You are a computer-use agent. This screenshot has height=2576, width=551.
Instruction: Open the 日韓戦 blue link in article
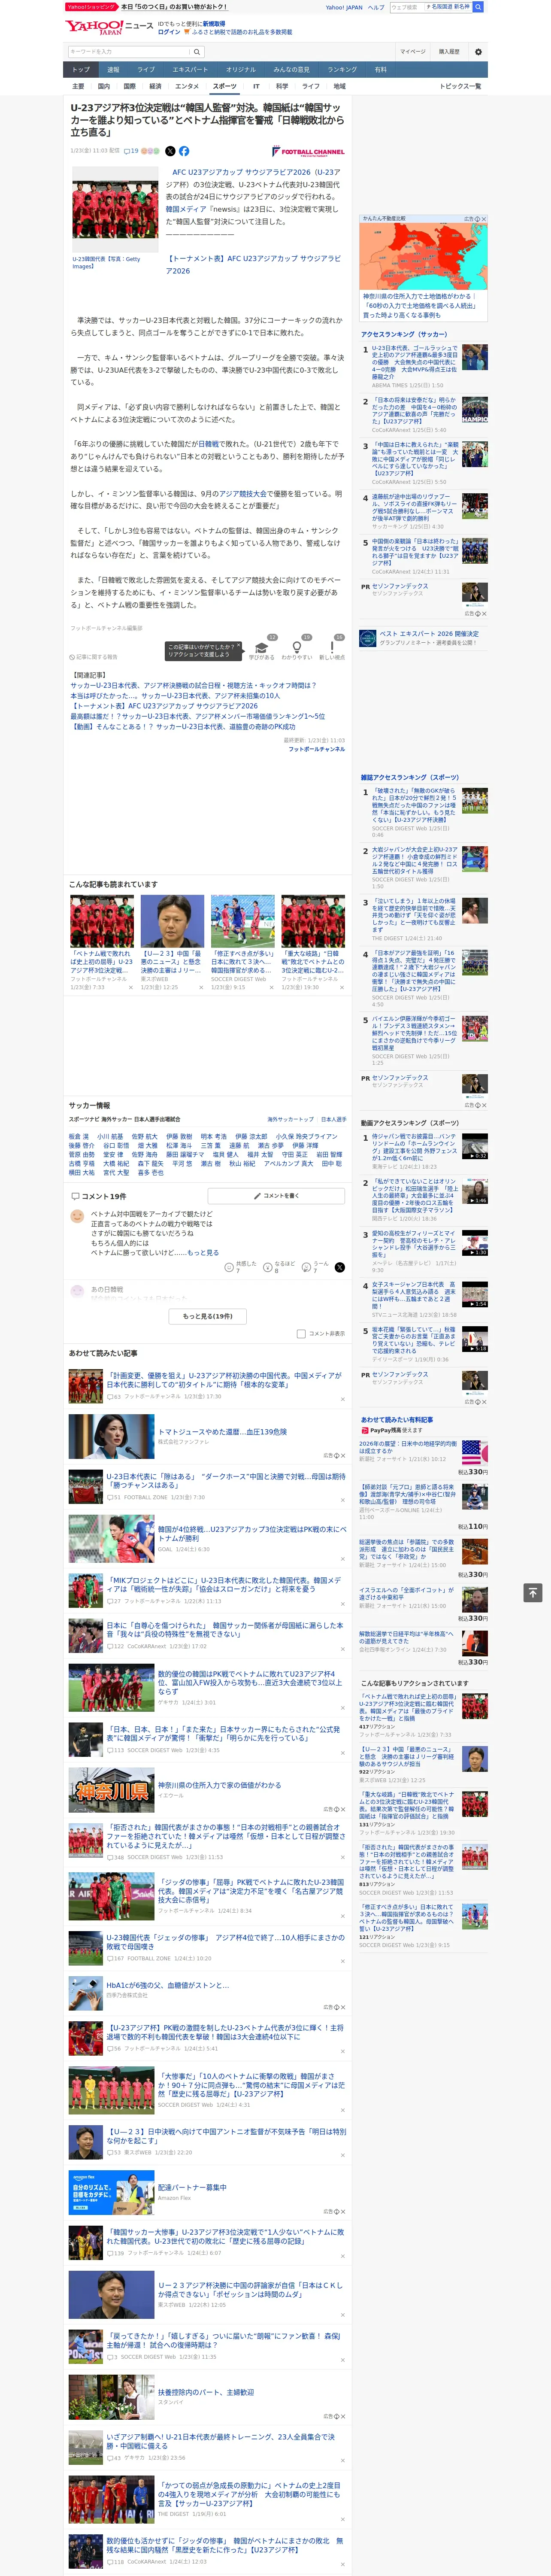tap(208, 444)
